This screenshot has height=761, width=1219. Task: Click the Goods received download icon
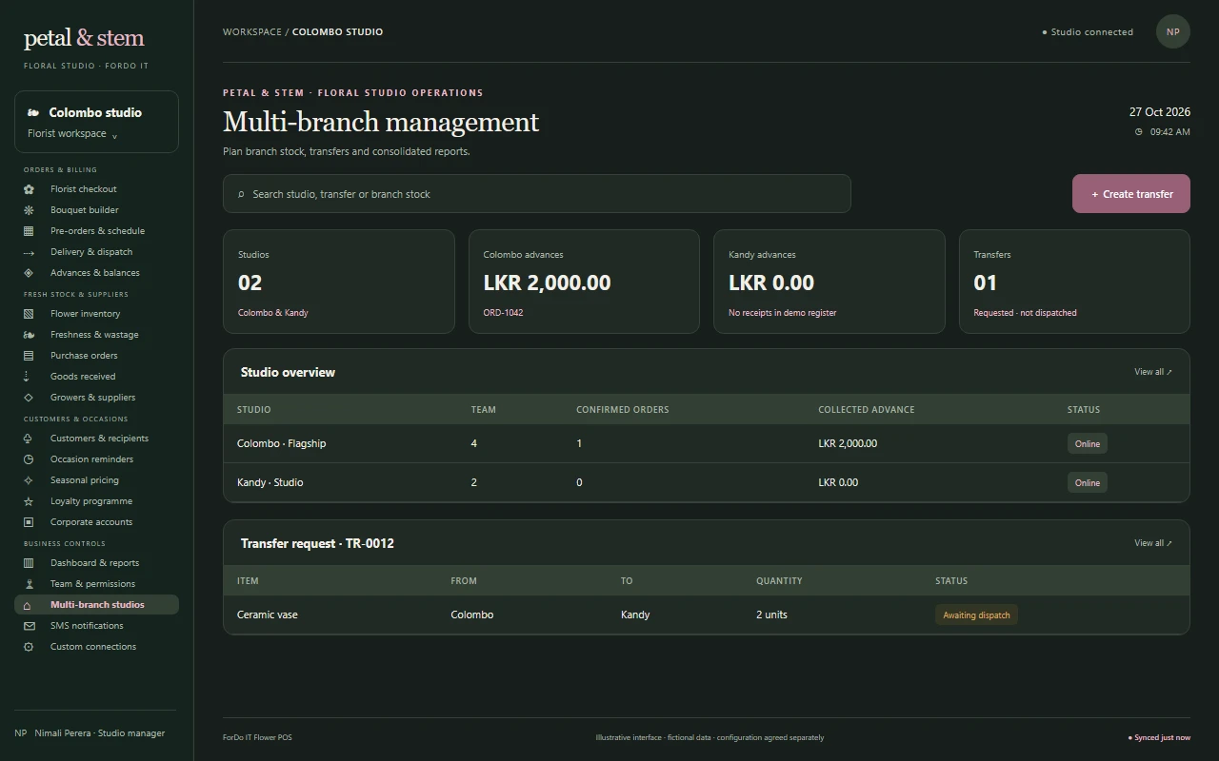29,377
